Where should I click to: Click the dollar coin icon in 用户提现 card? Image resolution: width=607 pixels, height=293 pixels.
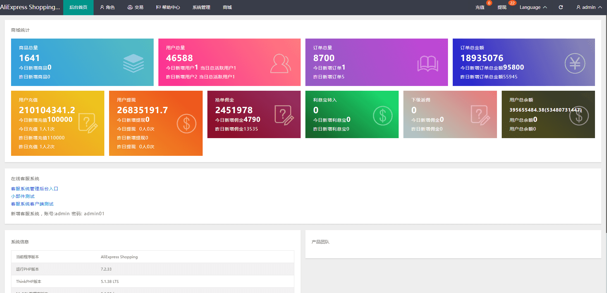pos(186,123)
